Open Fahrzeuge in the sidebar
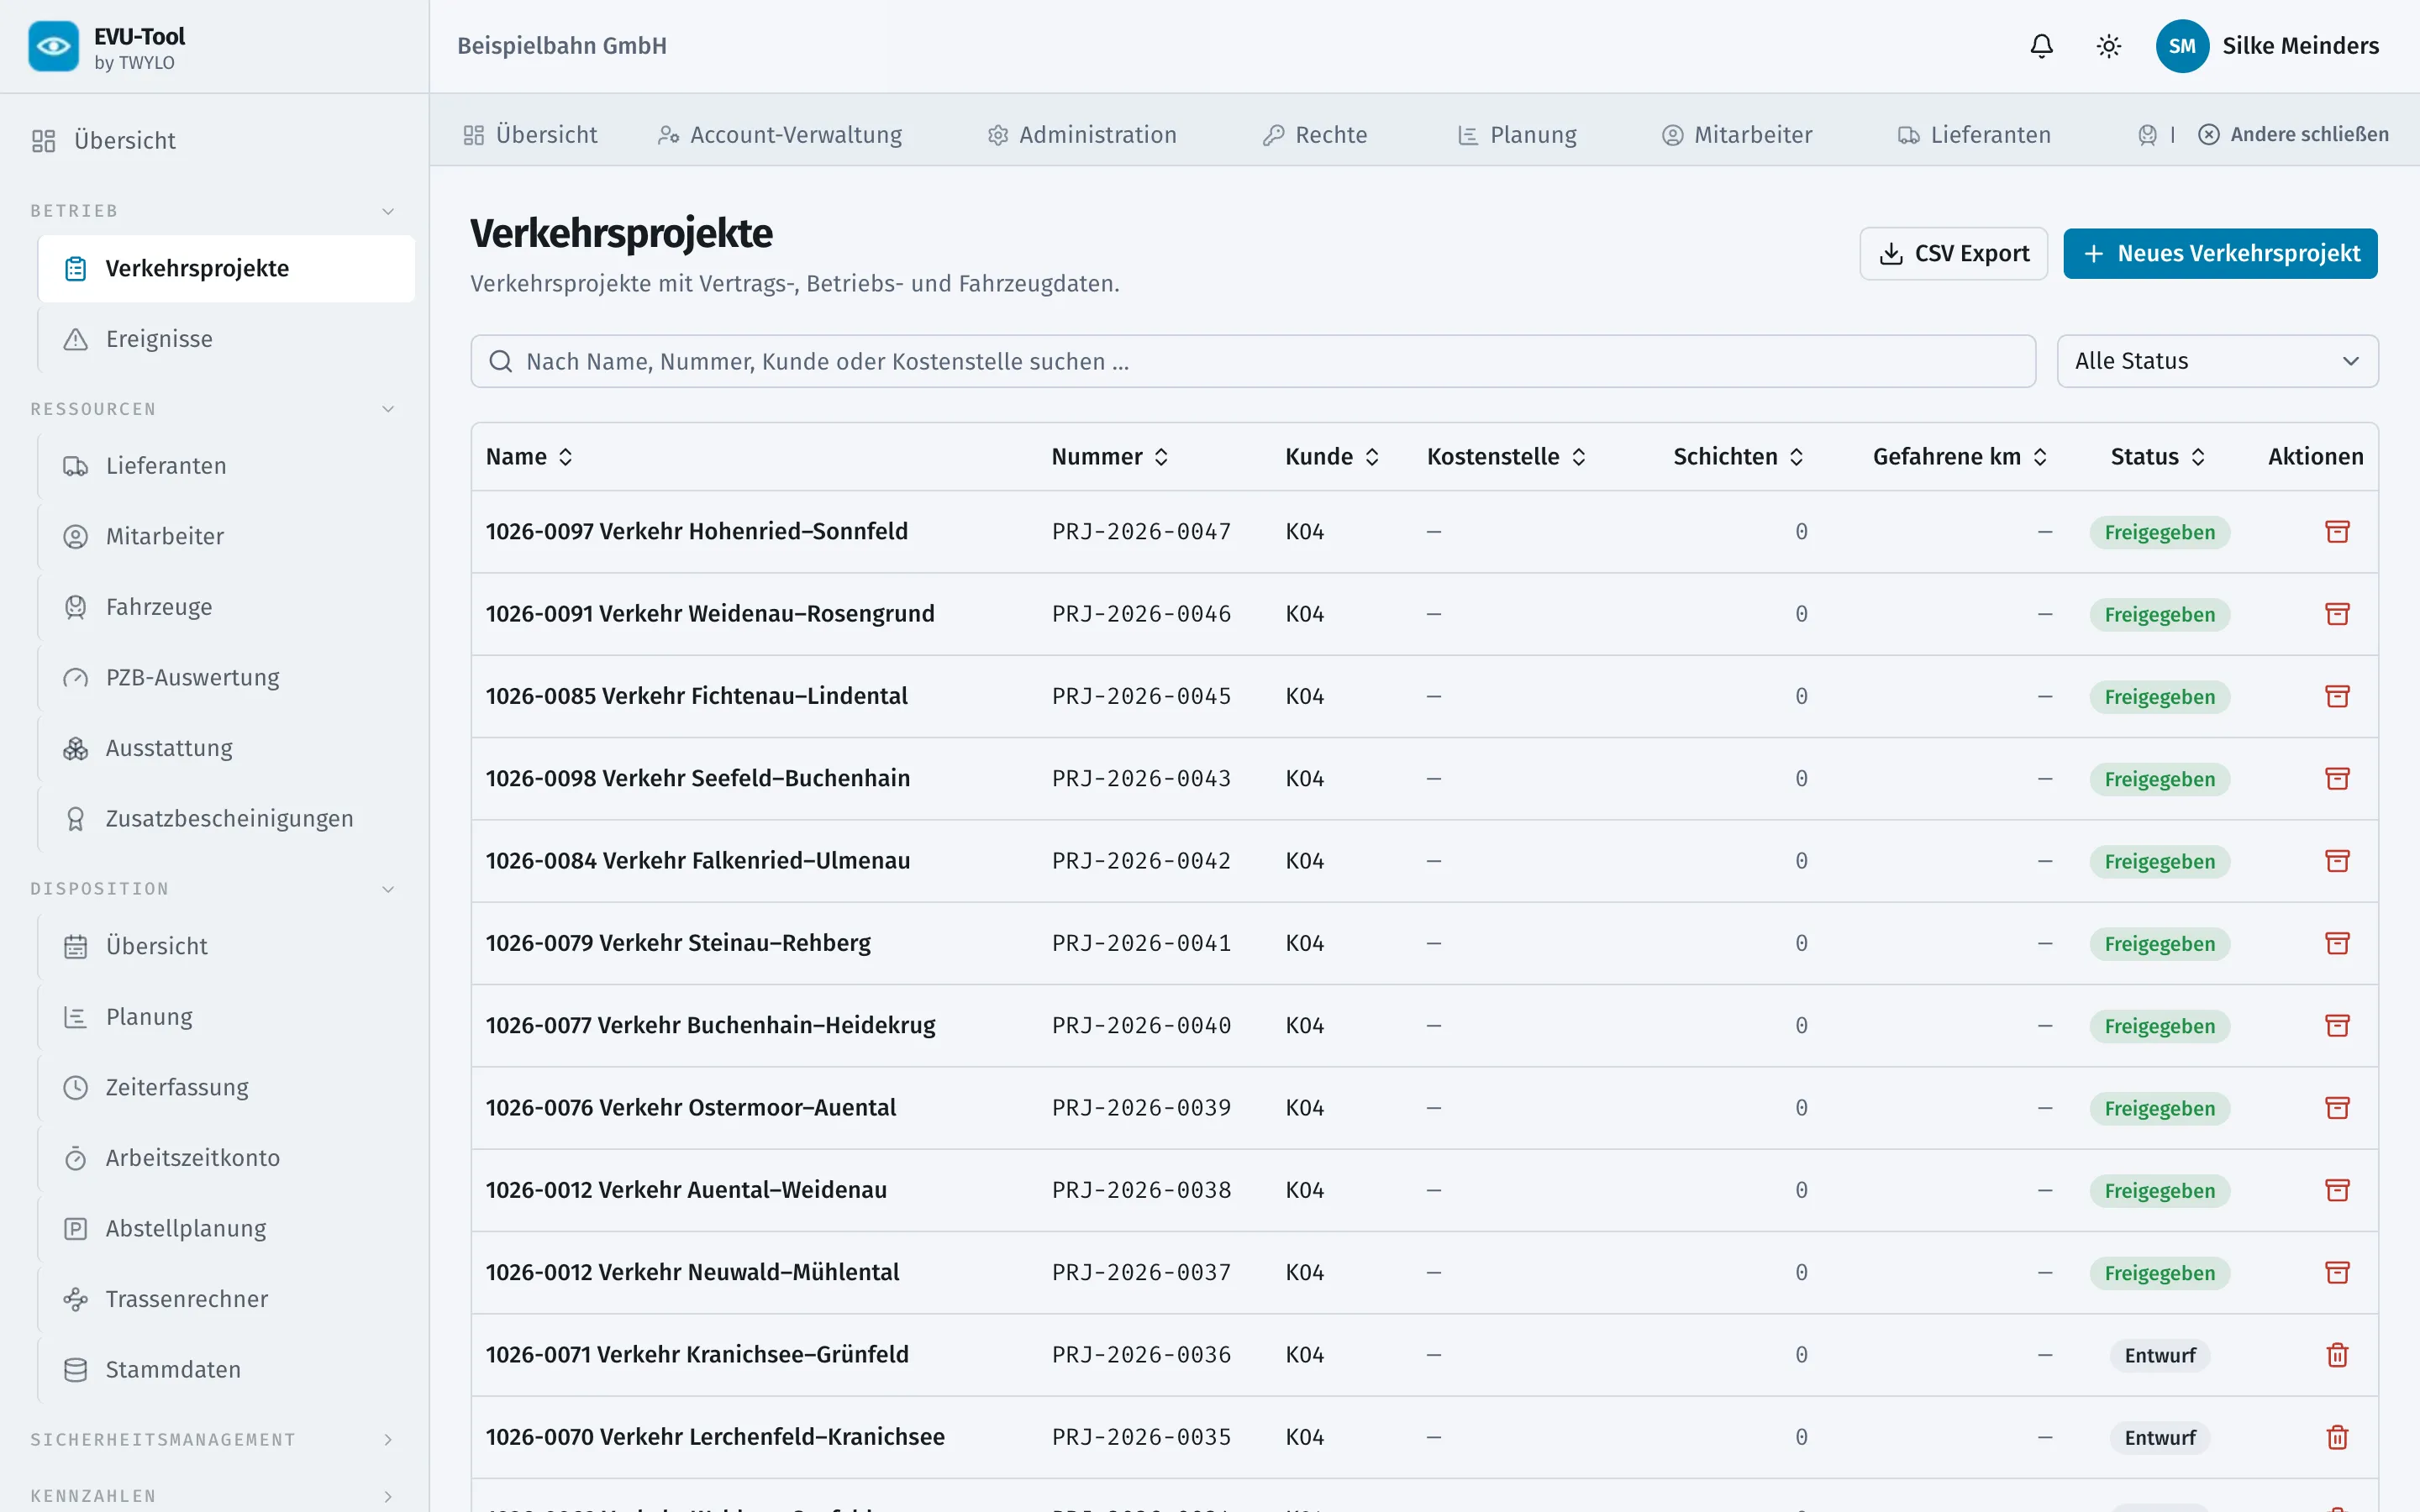2420x1512 pixels. pyautogui.click(x=226, y=607)
